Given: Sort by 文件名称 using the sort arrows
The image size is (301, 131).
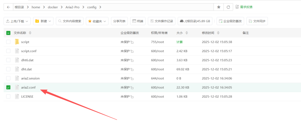Looking at the screenshot, I should point(30,33).
